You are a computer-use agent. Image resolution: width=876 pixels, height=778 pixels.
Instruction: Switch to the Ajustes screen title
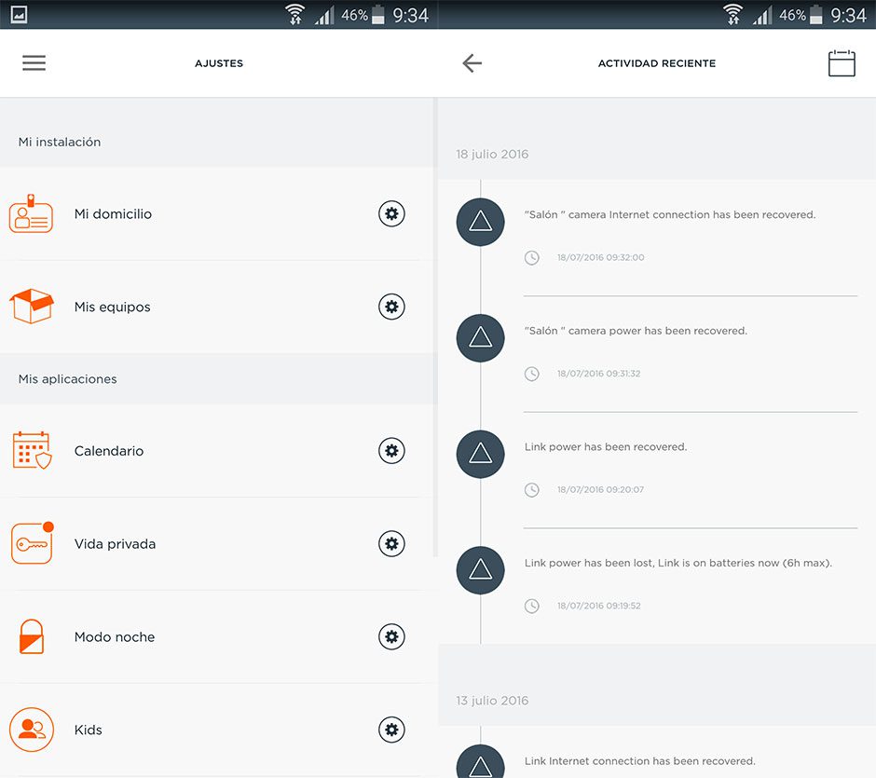pyautogui.click(x=218, y=62)
